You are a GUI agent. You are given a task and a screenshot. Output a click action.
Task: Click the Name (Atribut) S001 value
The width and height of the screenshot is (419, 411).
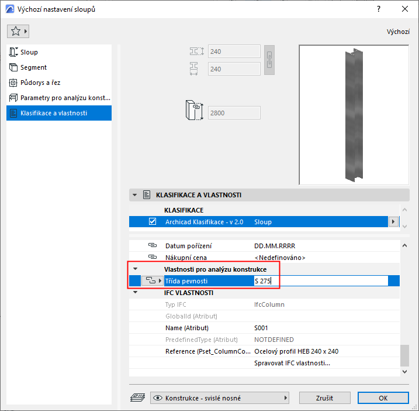pos(261,328)
